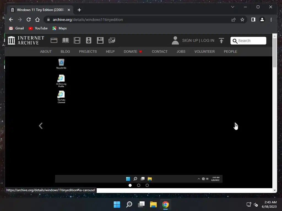Click the carousel screenshot image

coord(139,120)
